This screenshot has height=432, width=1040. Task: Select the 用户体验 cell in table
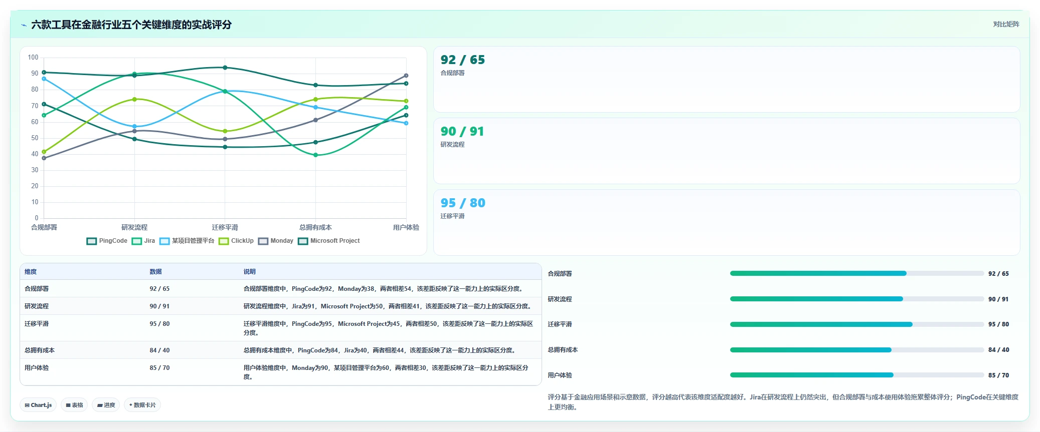click(x=37, y=368)
